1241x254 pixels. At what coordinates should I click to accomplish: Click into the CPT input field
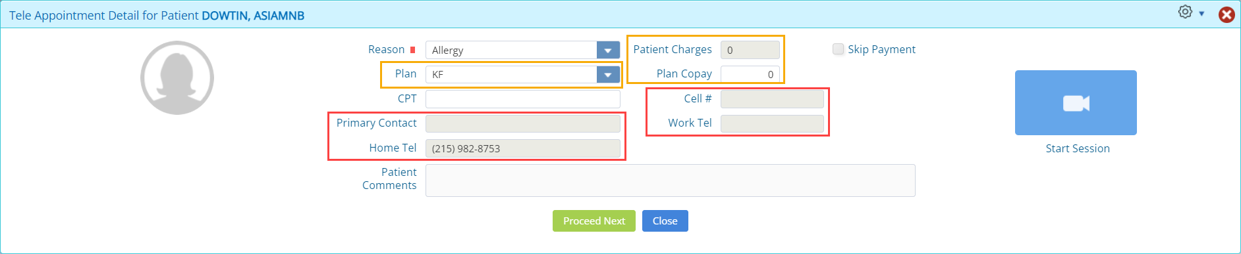tap(523, 99)
